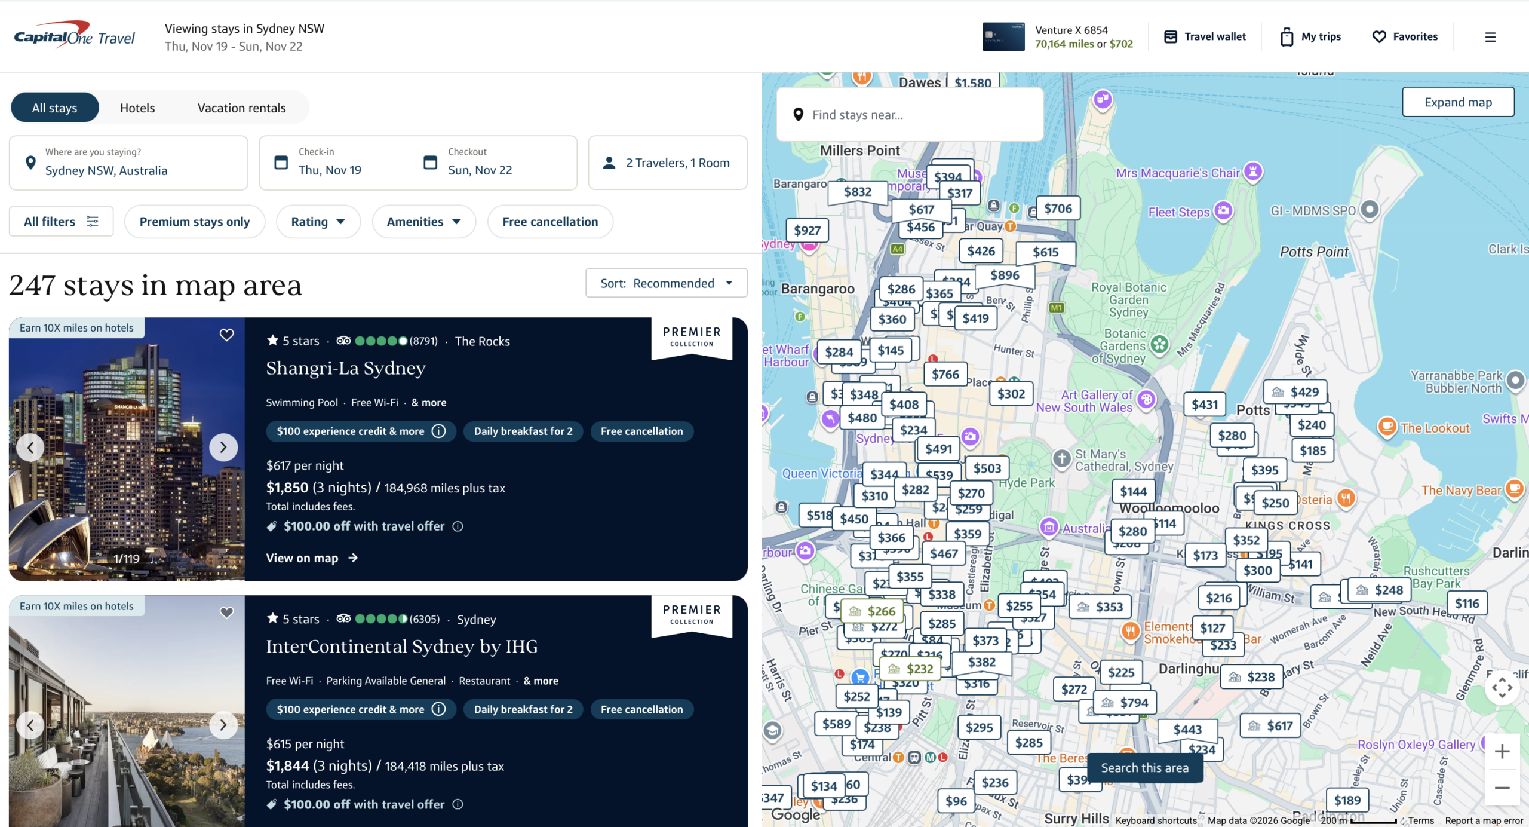The width and height of the screenshot is (1529, 827).
Task: Click & more amenities for Shangri-La
Action: (x=429, y=403)
